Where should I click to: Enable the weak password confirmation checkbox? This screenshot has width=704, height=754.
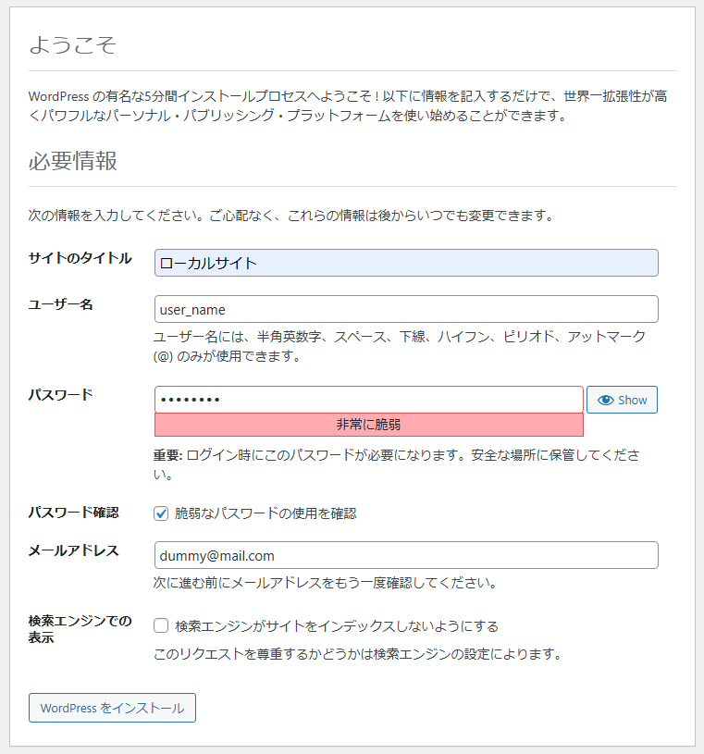click(x=161, y=513)
